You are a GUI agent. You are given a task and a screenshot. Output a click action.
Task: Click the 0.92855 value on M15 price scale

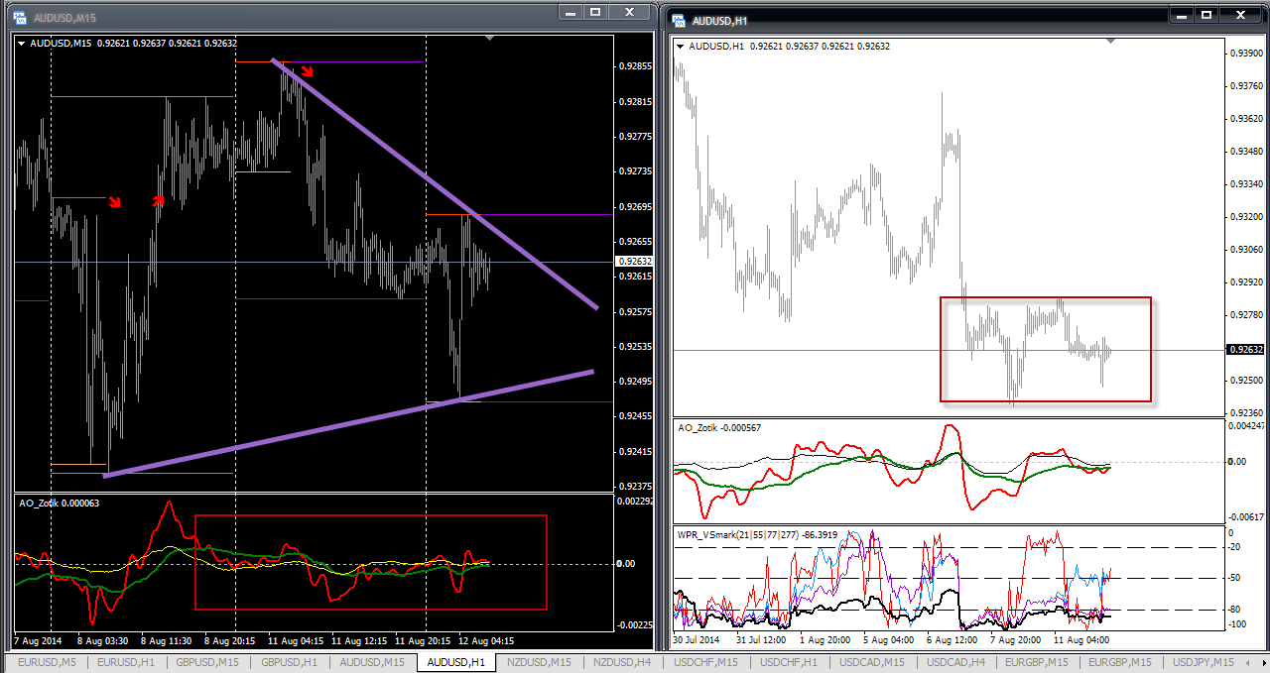(x=635, y=66)
